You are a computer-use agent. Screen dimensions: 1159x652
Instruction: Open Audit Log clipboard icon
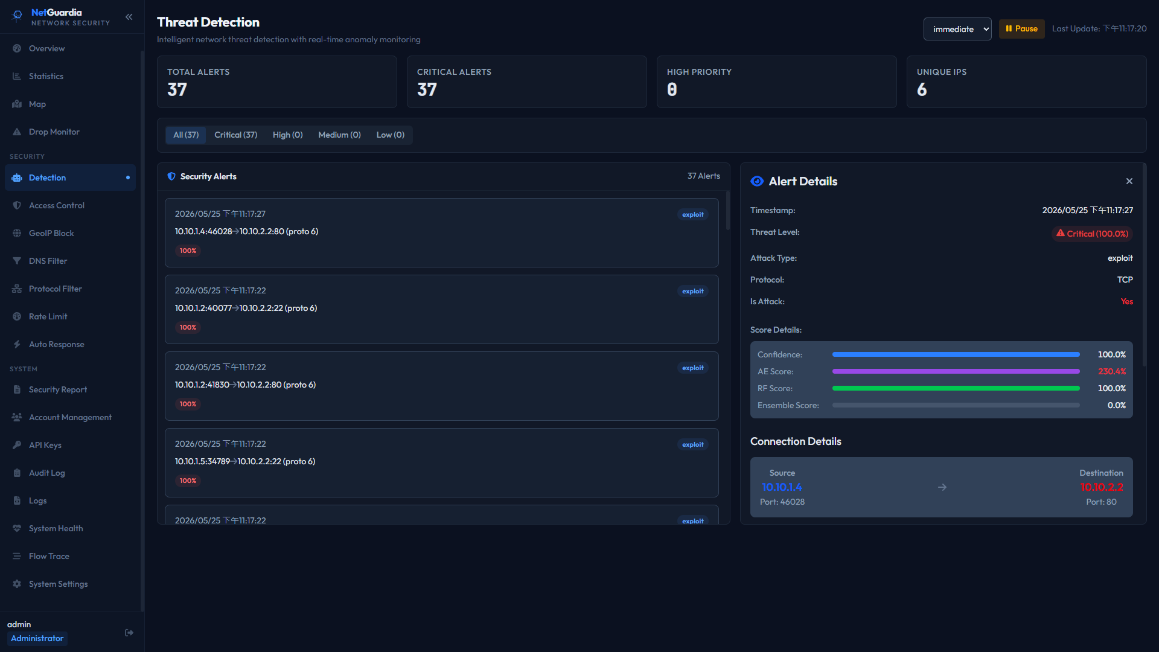17,473
